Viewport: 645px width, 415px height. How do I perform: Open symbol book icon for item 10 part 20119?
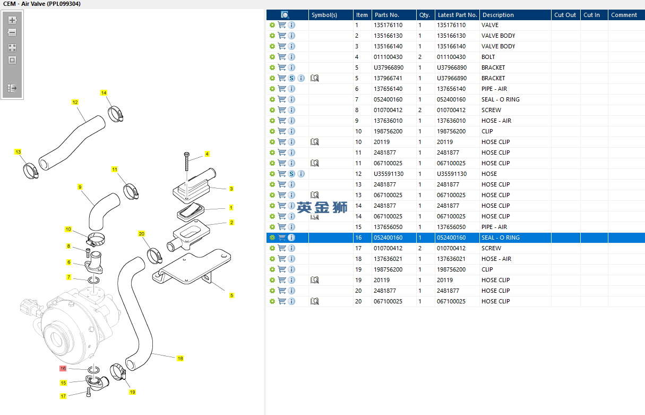point(314,142)
